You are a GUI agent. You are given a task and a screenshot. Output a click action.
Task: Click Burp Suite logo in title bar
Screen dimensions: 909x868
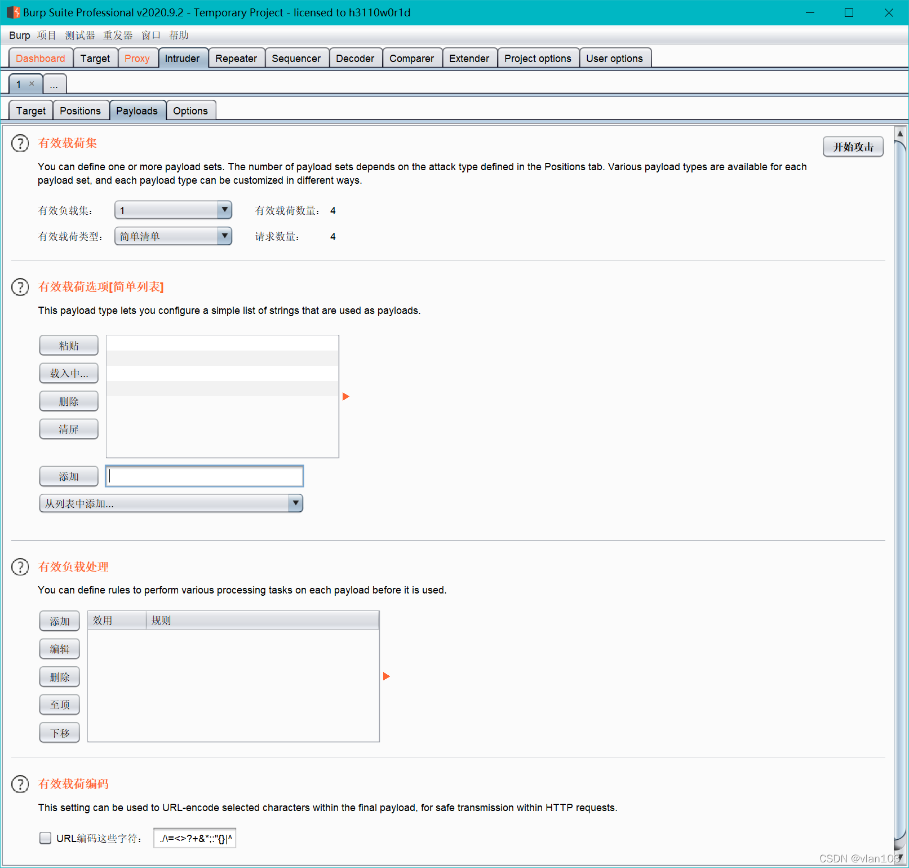click(x=13, y=12)
